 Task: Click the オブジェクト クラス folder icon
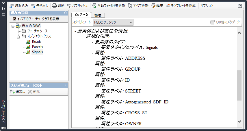pyautogui.click(x=24, y=36)
